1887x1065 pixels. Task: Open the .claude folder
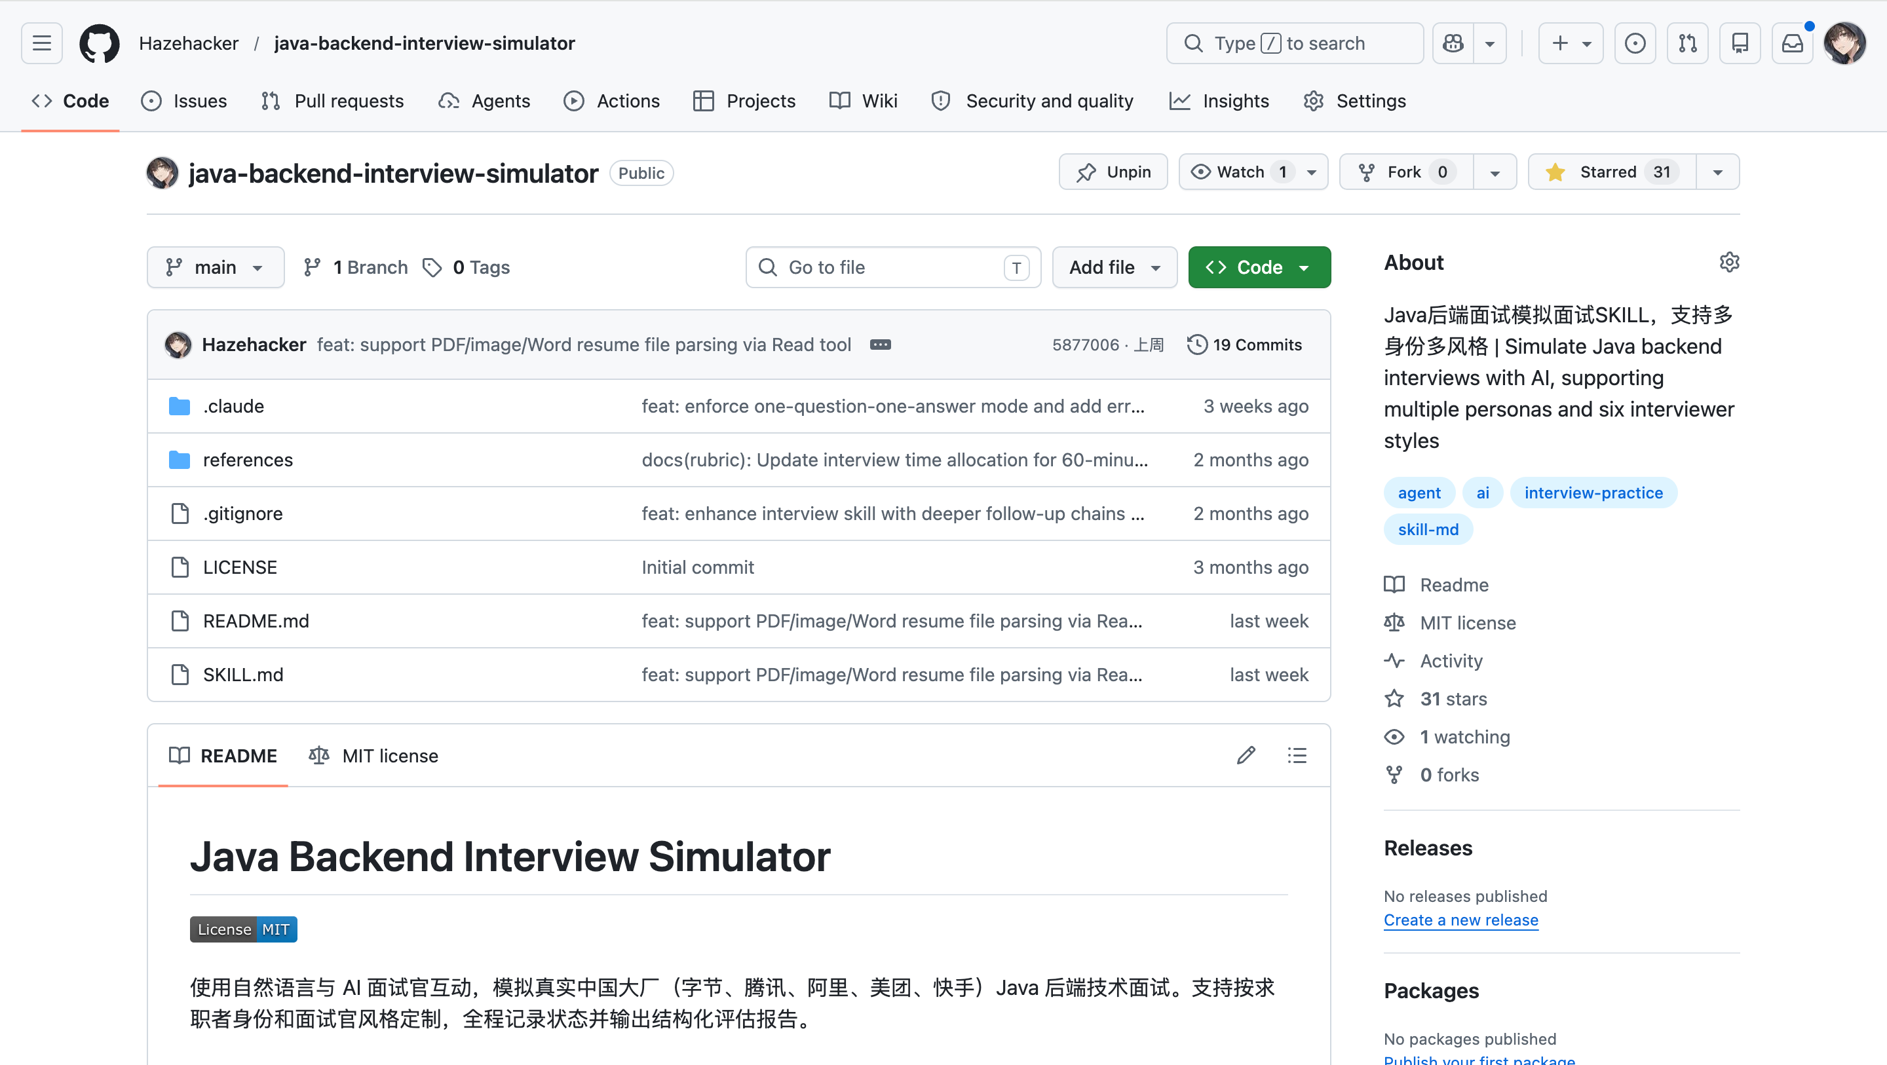coord(234,407)
